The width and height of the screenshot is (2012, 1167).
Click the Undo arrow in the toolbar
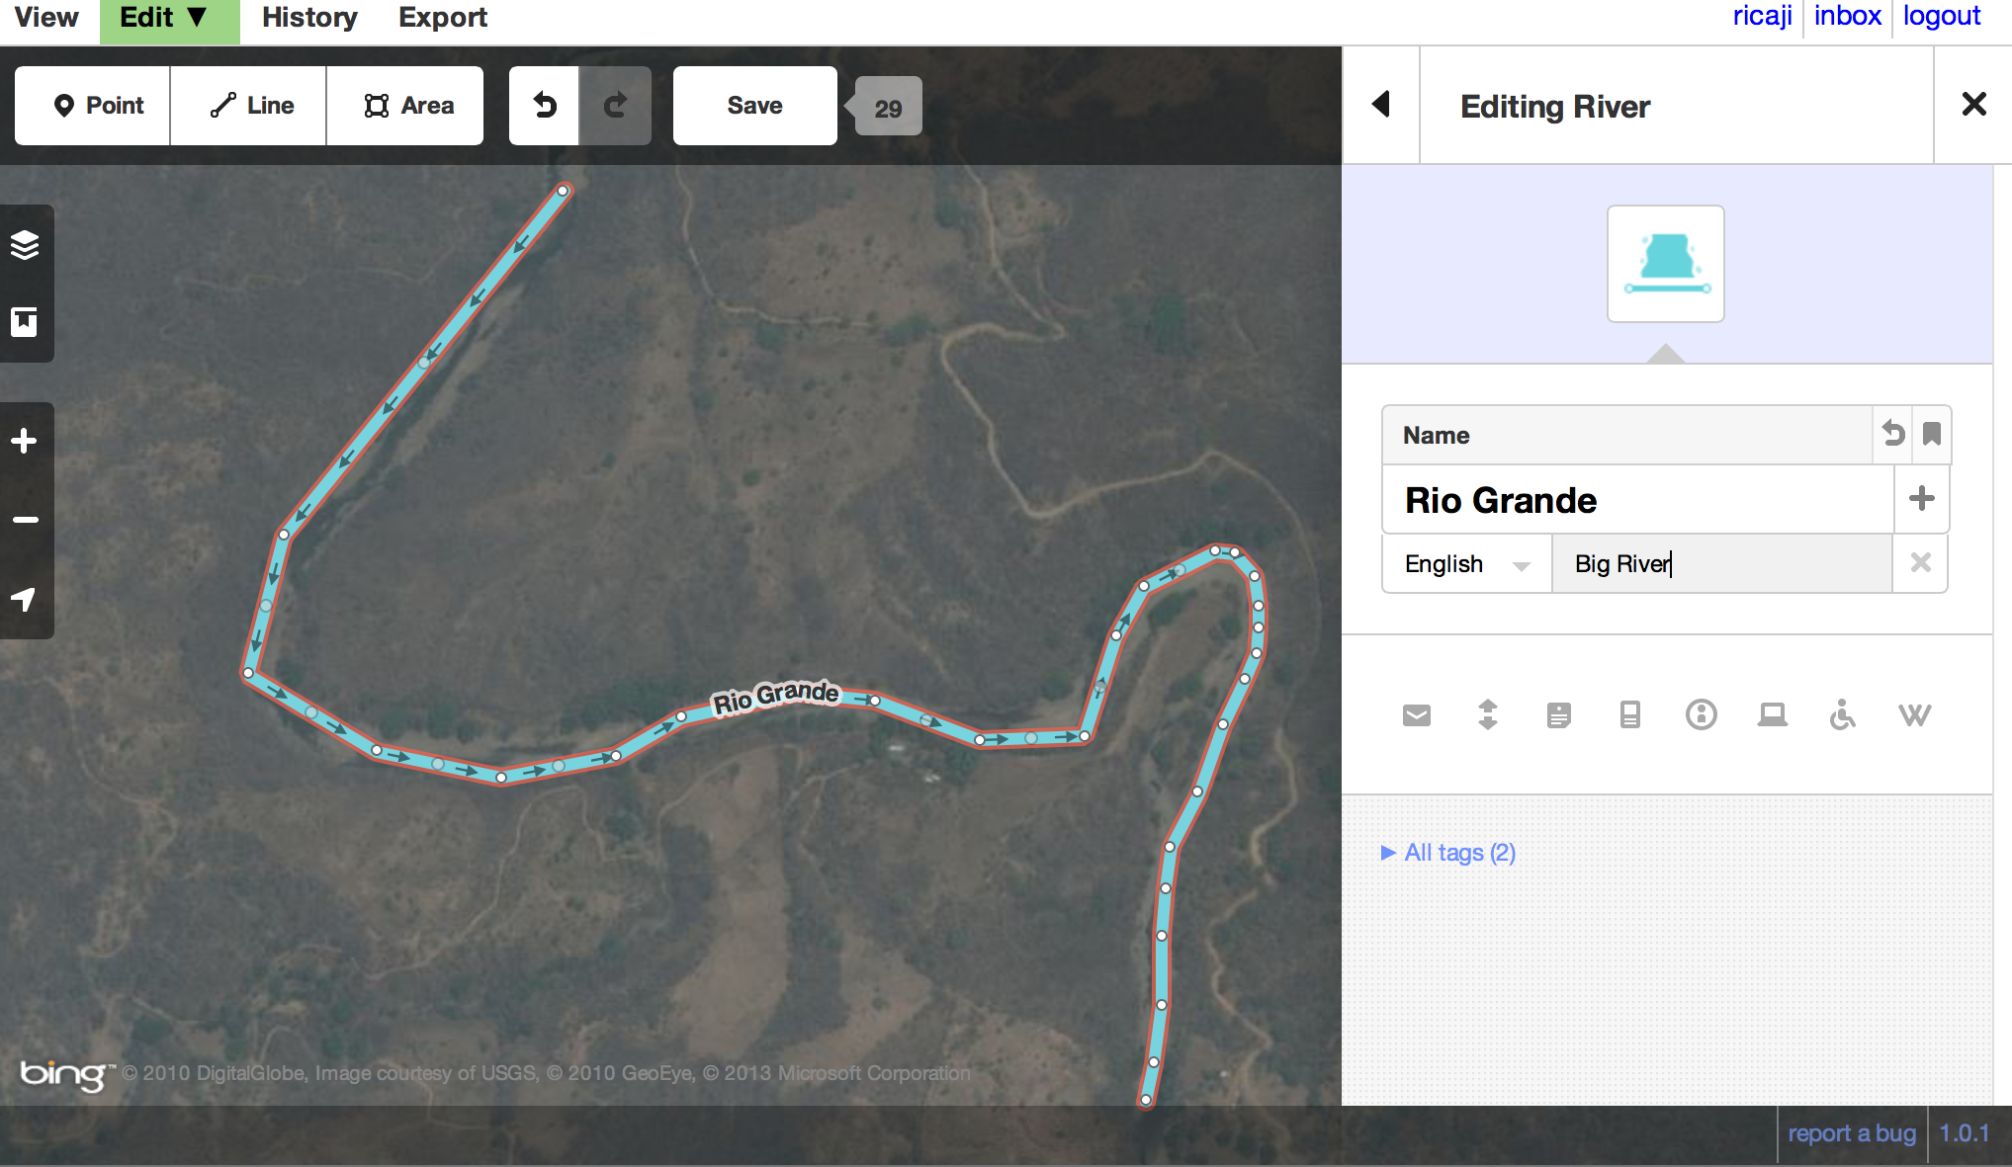click(x=545, y=105)
